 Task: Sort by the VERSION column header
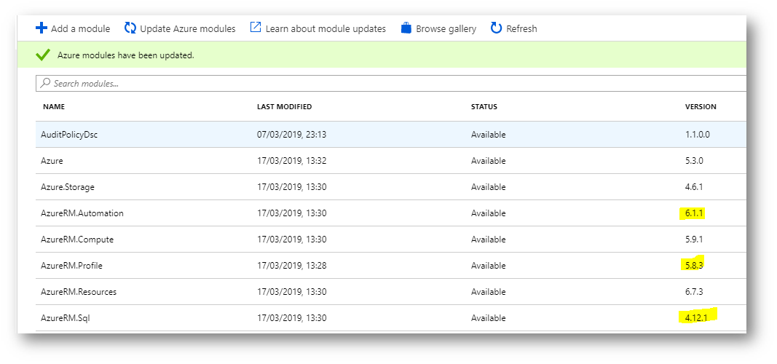pos(701,107)
